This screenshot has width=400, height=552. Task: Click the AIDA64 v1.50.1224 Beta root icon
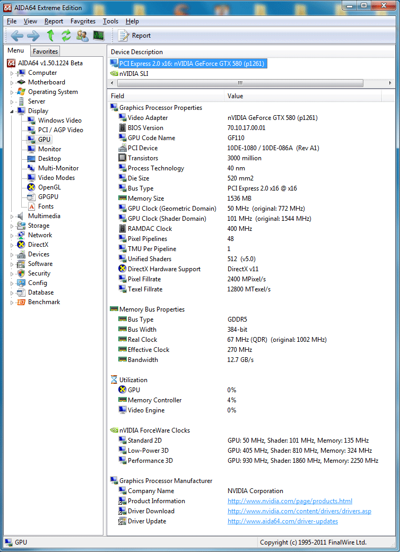tap(11, 63)
